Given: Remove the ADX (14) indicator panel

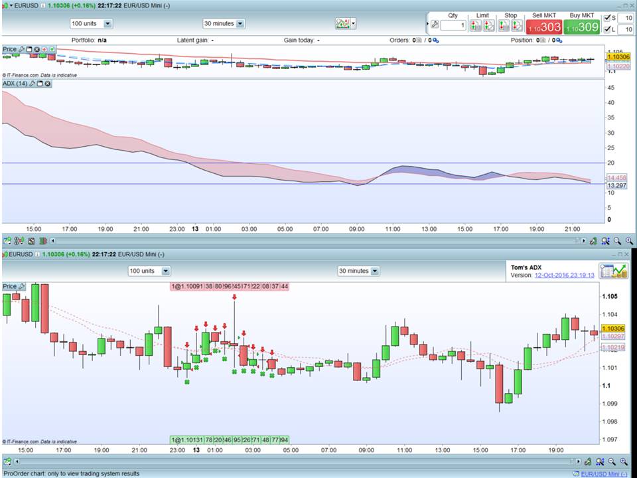Looking at the screenshot, I should (48, 84).
